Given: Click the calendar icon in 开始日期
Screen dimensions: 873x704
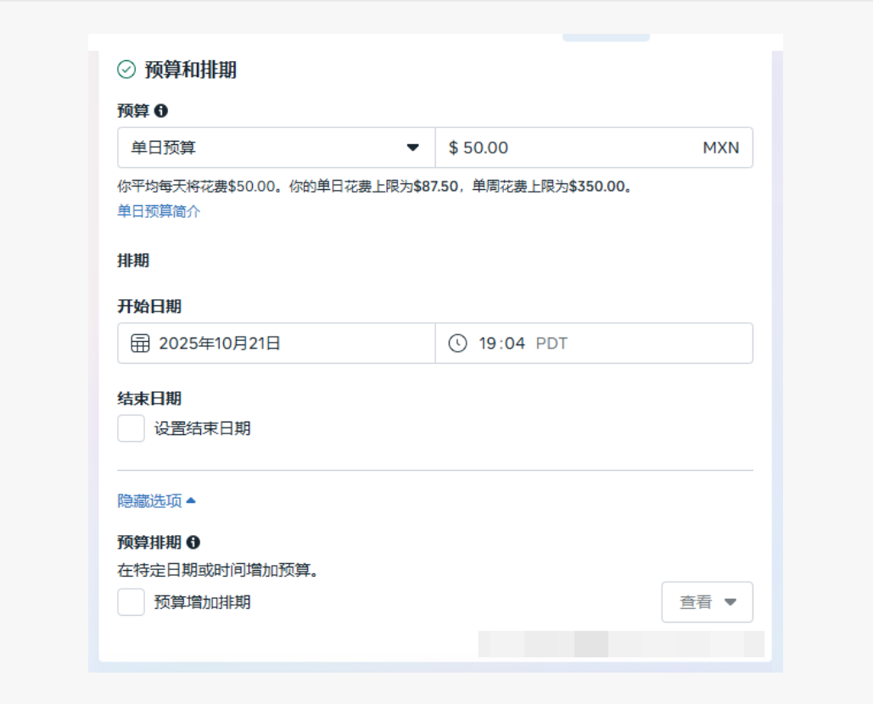Looking at the screenshot, I should click(140, 344).
